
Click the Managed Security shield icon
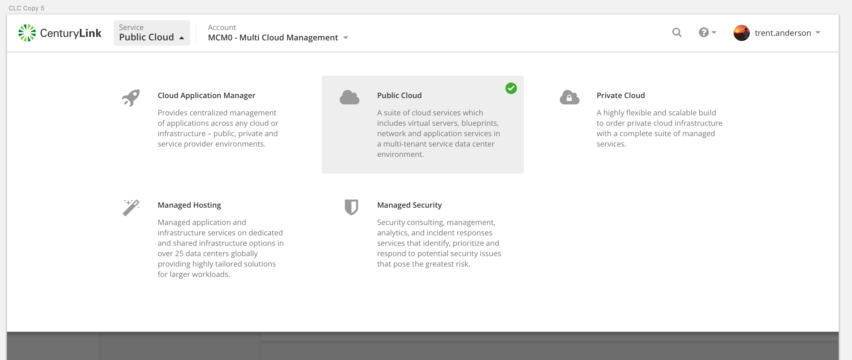click(x=351, y=207)
